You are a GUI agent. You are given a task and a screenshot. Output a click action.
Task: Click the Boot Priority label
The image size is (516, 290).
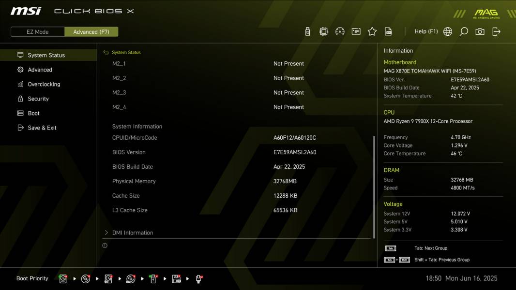32,278
